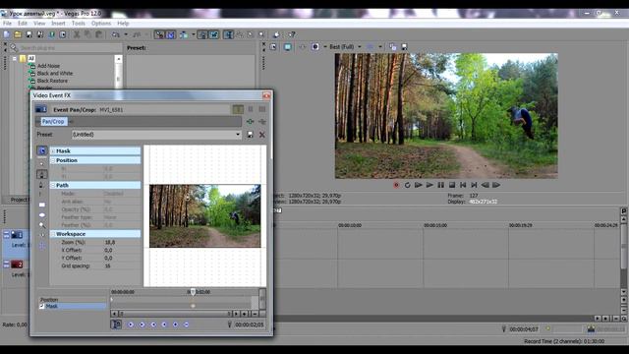
Task: Select Black Restore effect
Action: click(x=52, y=81)
